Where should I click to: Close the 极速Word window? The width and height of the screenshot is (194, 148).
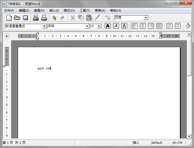186,3
